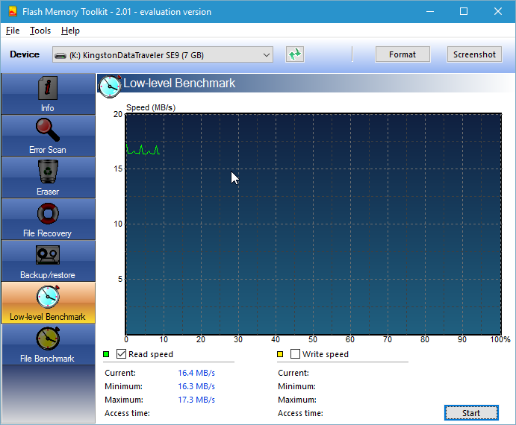The height and width of the screenshot is (425, 516).
Task: Click the app icon in the title bar
Action: click(x=13, y=11)
